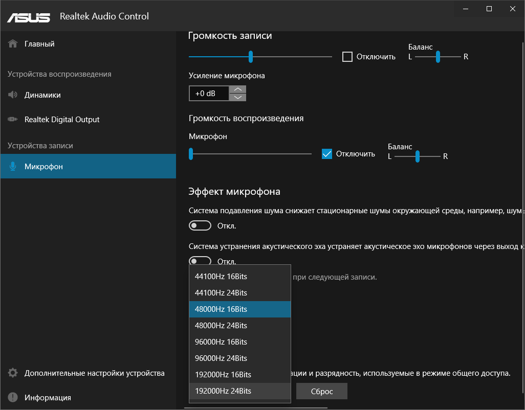
Task: Enable the noise suppression toggle
Action: tap(200, 226)
